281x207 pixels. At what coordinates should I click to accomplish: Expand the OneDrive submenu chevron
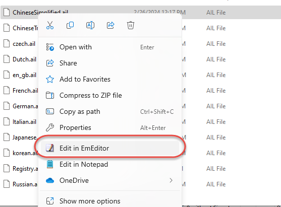[171, 180]
